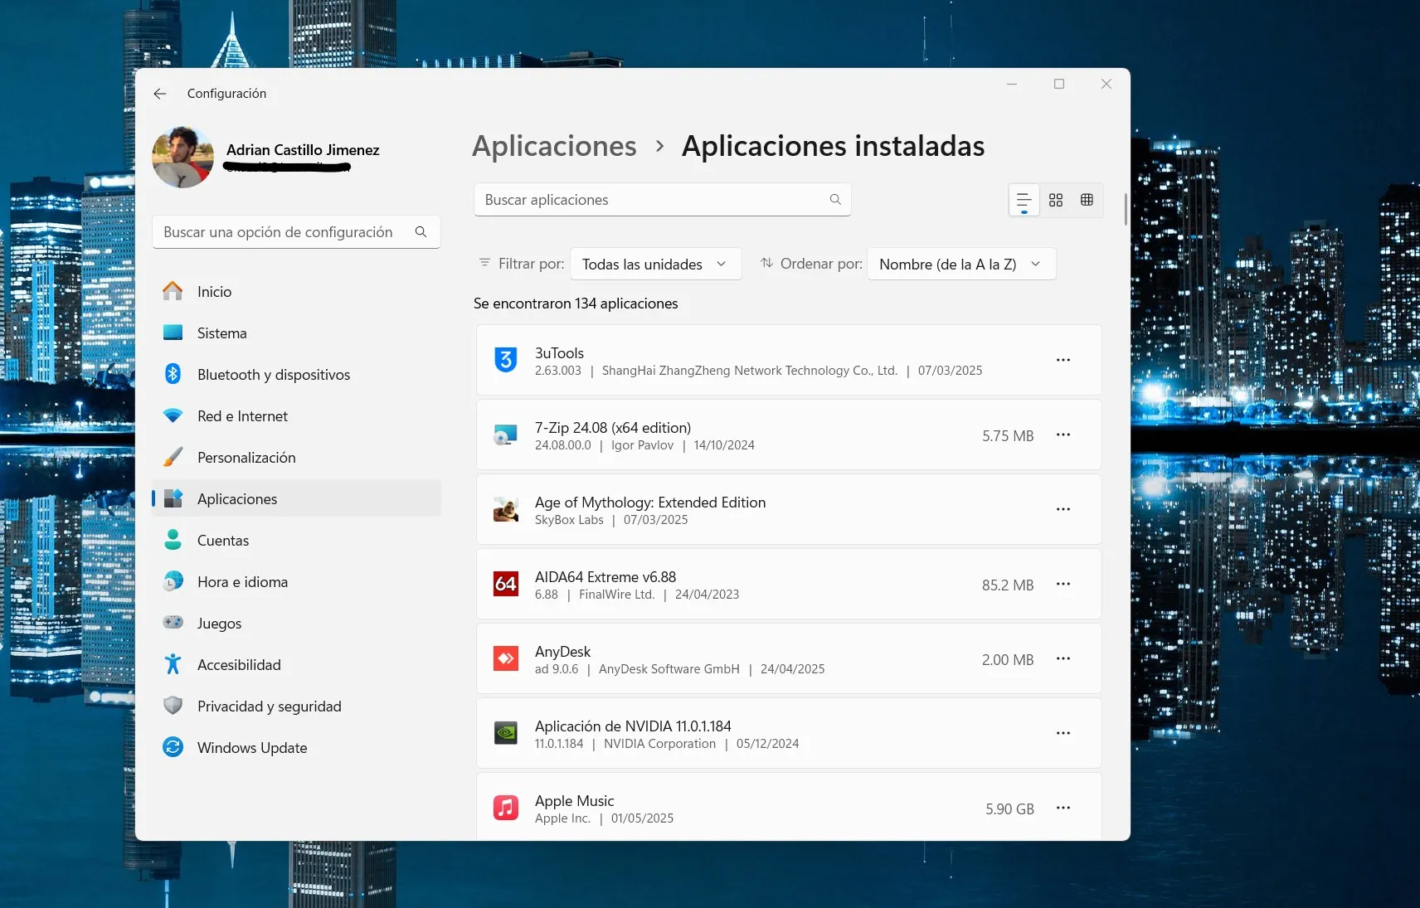1420x908 pixels.
Task: Click the AnyDesk app icon
Action: point(506,658)
